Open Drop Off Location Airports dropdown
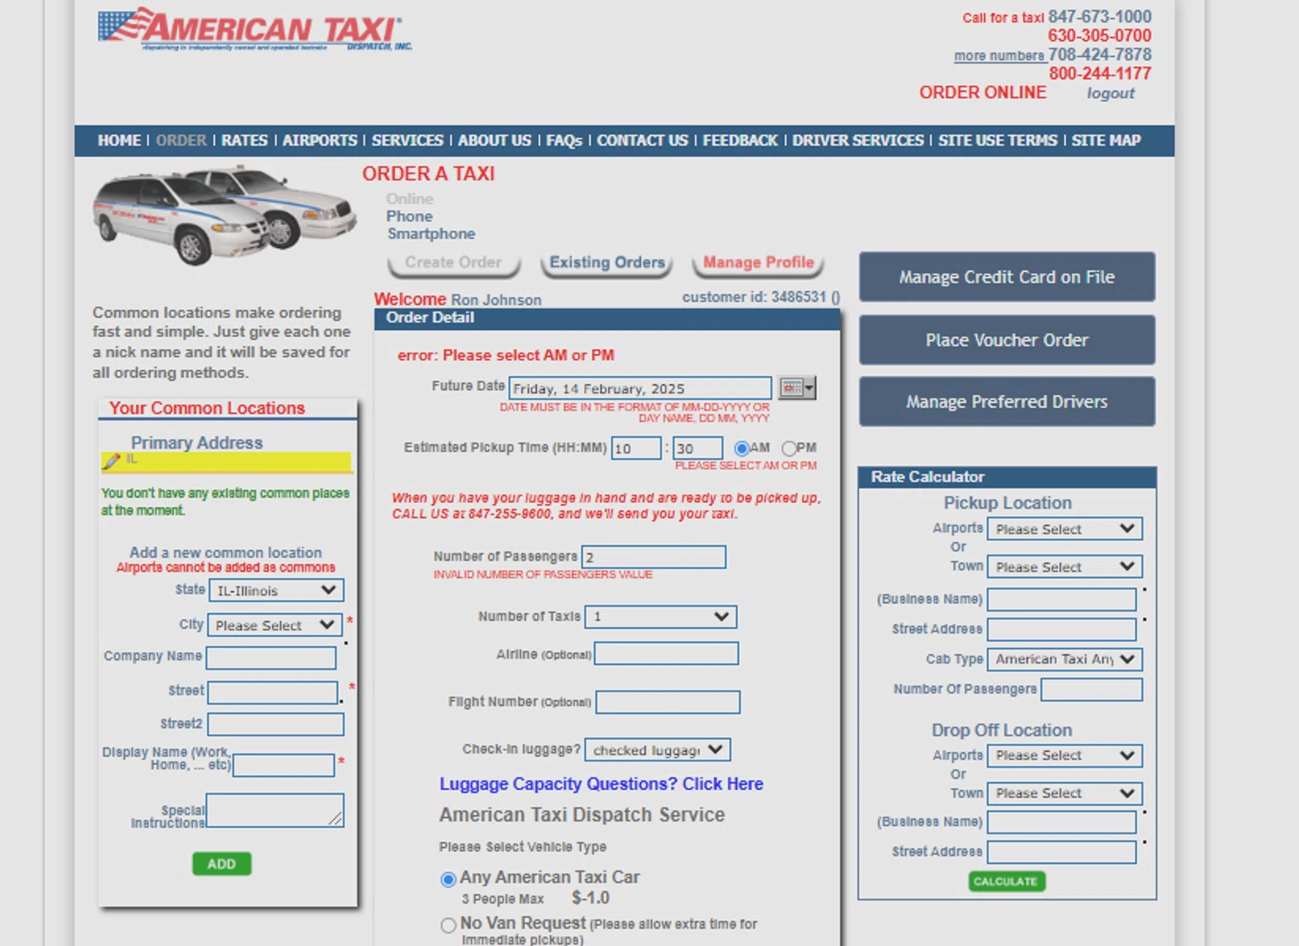 point(1065,755)
